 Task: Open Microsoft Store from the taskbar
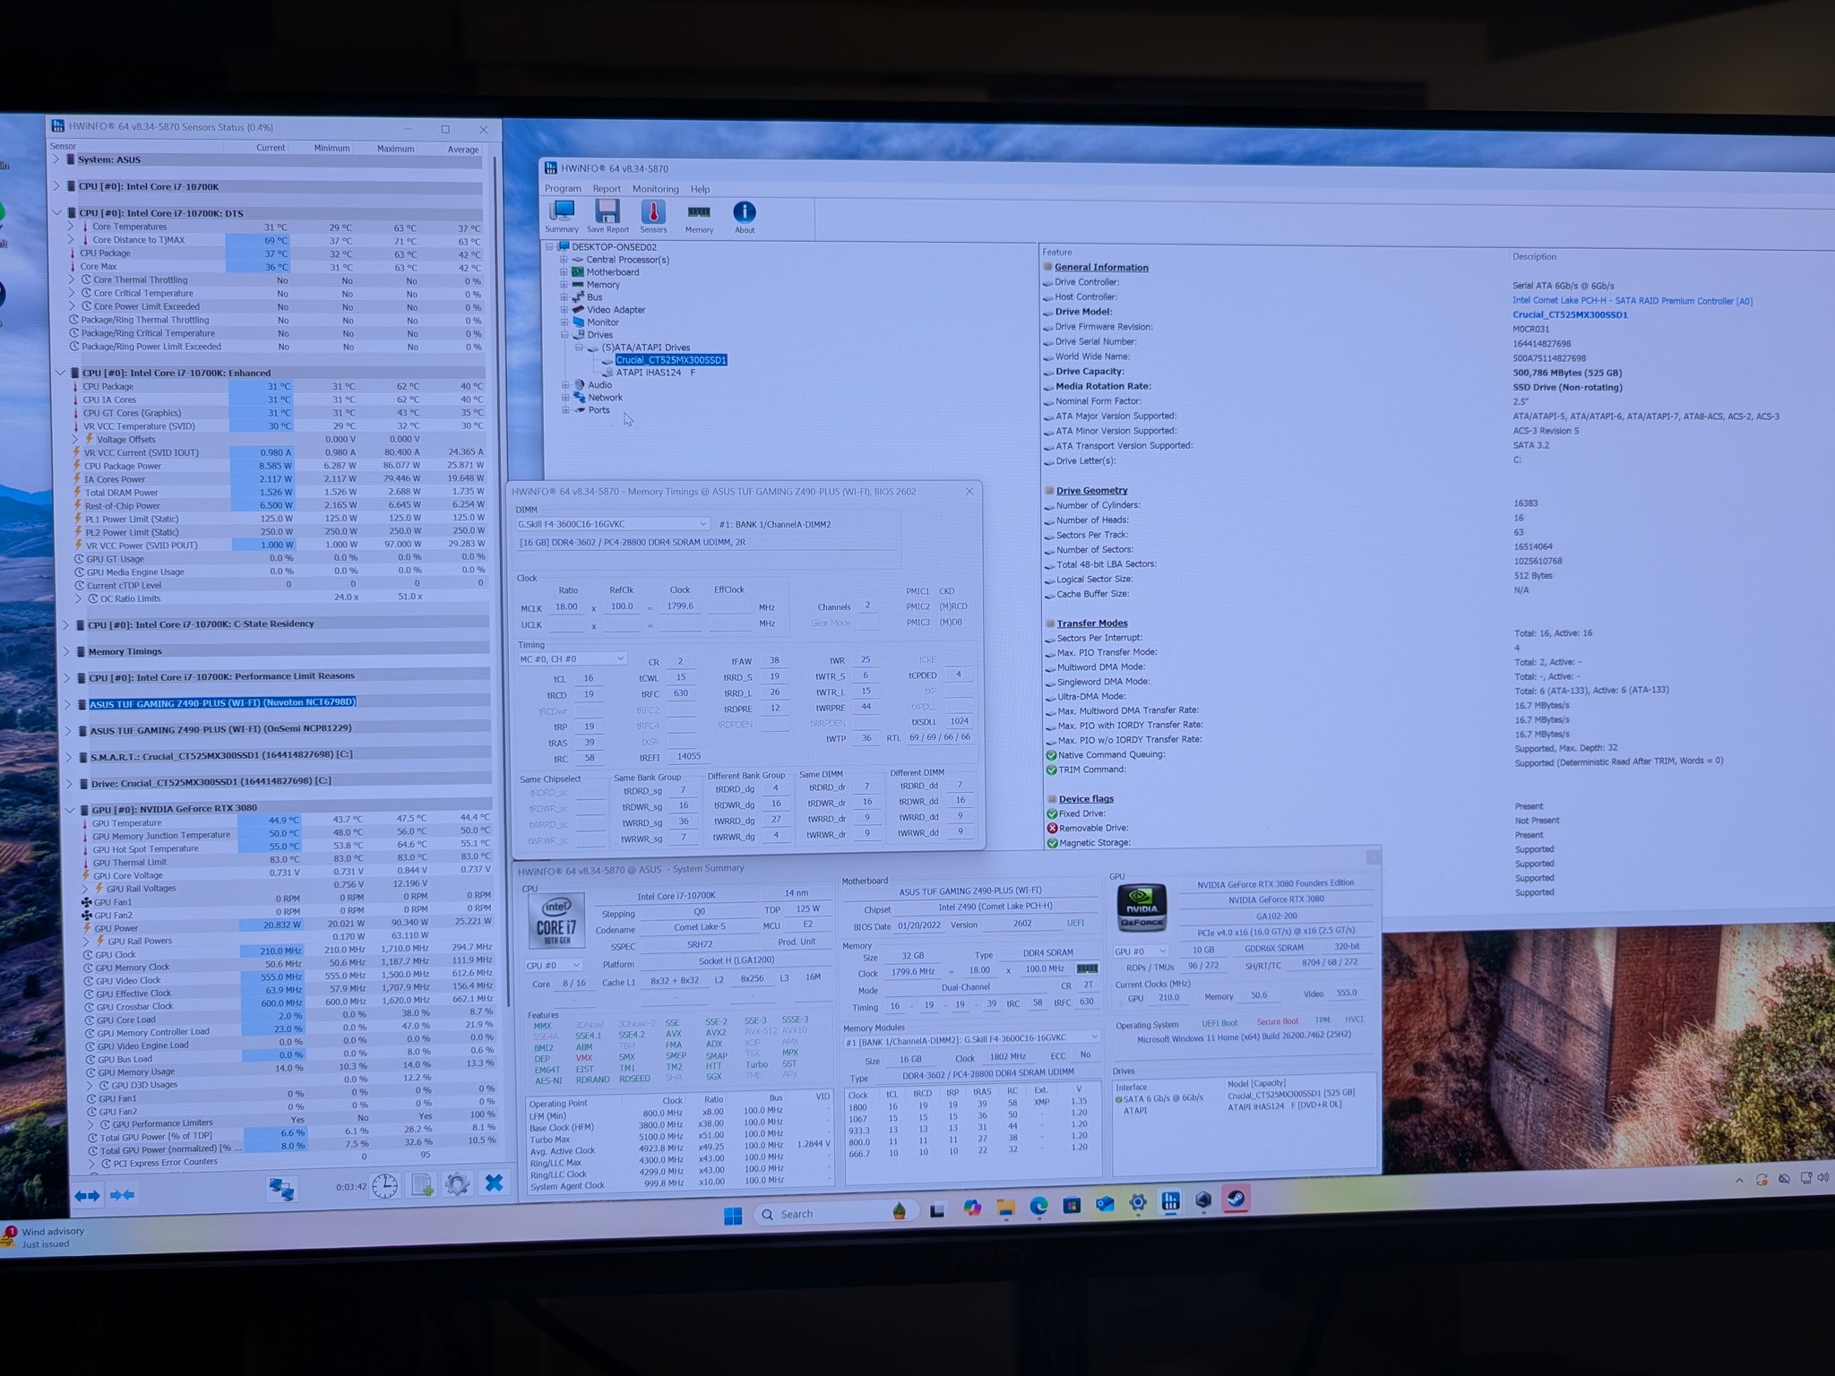click(x=1072, y=1206)
